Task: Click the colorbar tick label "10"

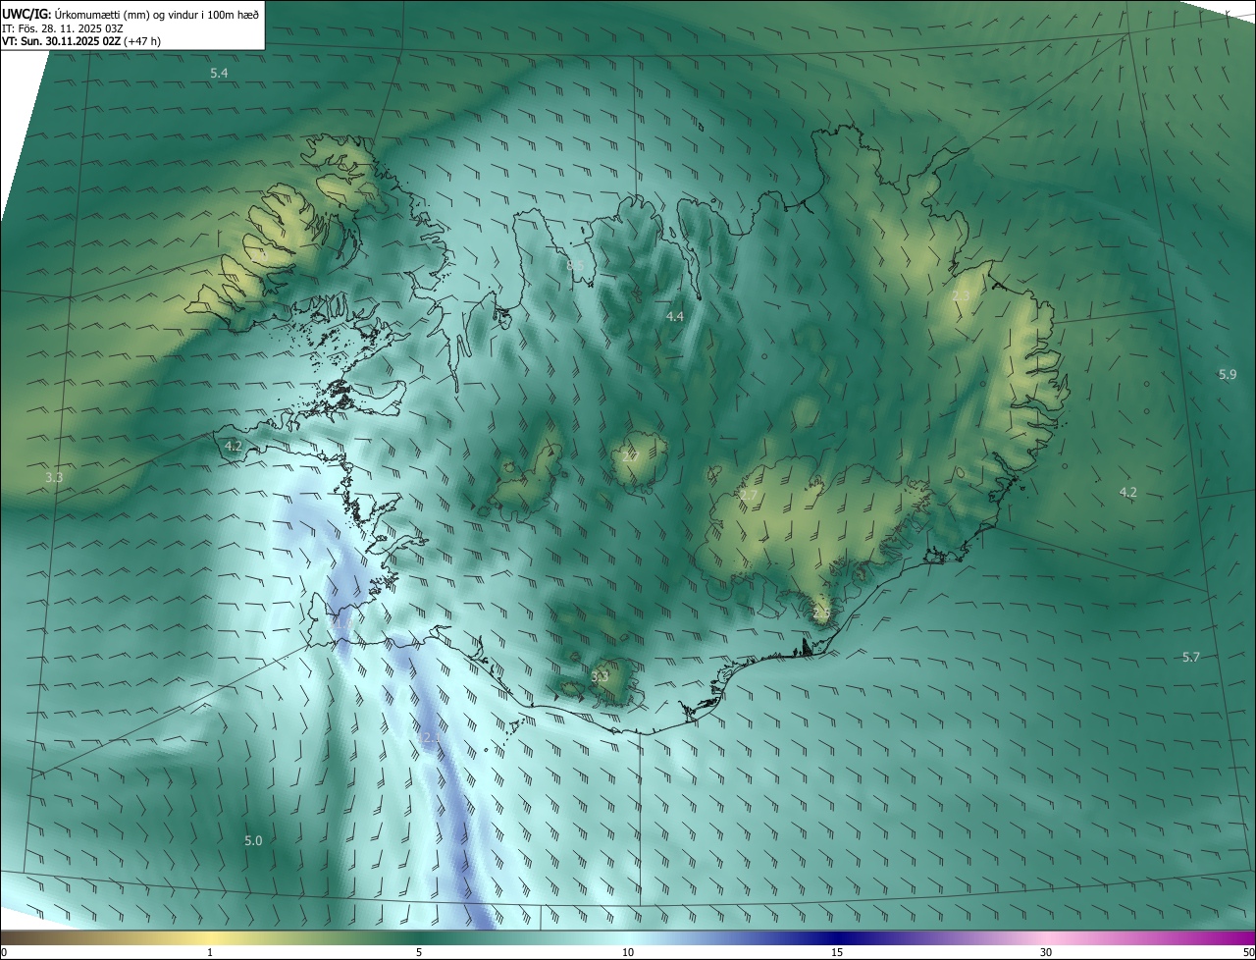Action: tap(628, 952)
